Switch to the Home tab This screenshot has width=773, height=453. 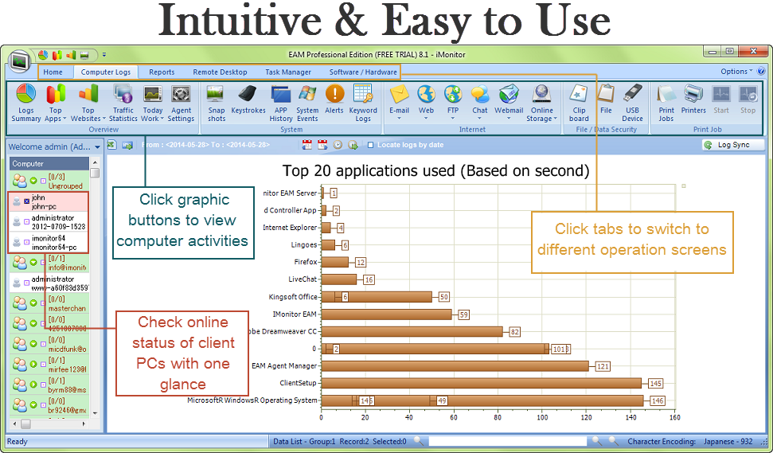click(x=53, y=72)
